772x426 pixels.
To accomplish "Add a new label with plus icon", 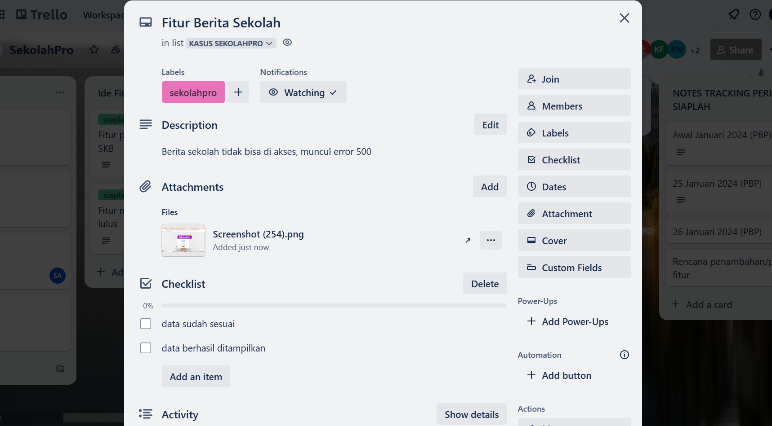I will pos(238,92).
